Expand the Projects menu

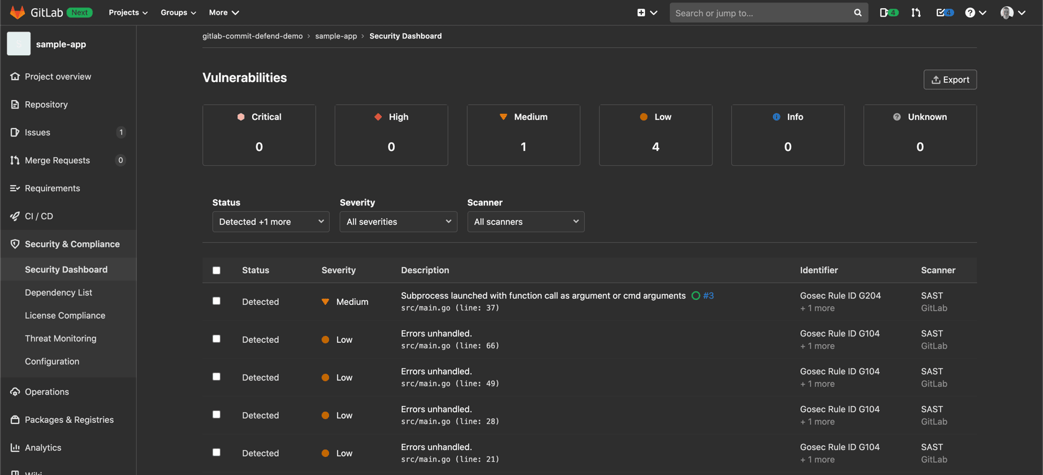[x=128, y=12]
